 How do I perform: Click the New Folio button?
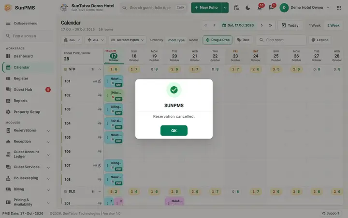click(x=206, y=8)
